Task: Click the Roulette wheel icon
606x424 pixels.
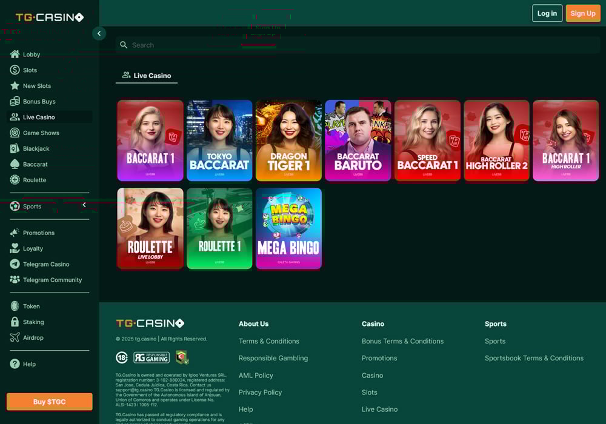Action: 15,179
